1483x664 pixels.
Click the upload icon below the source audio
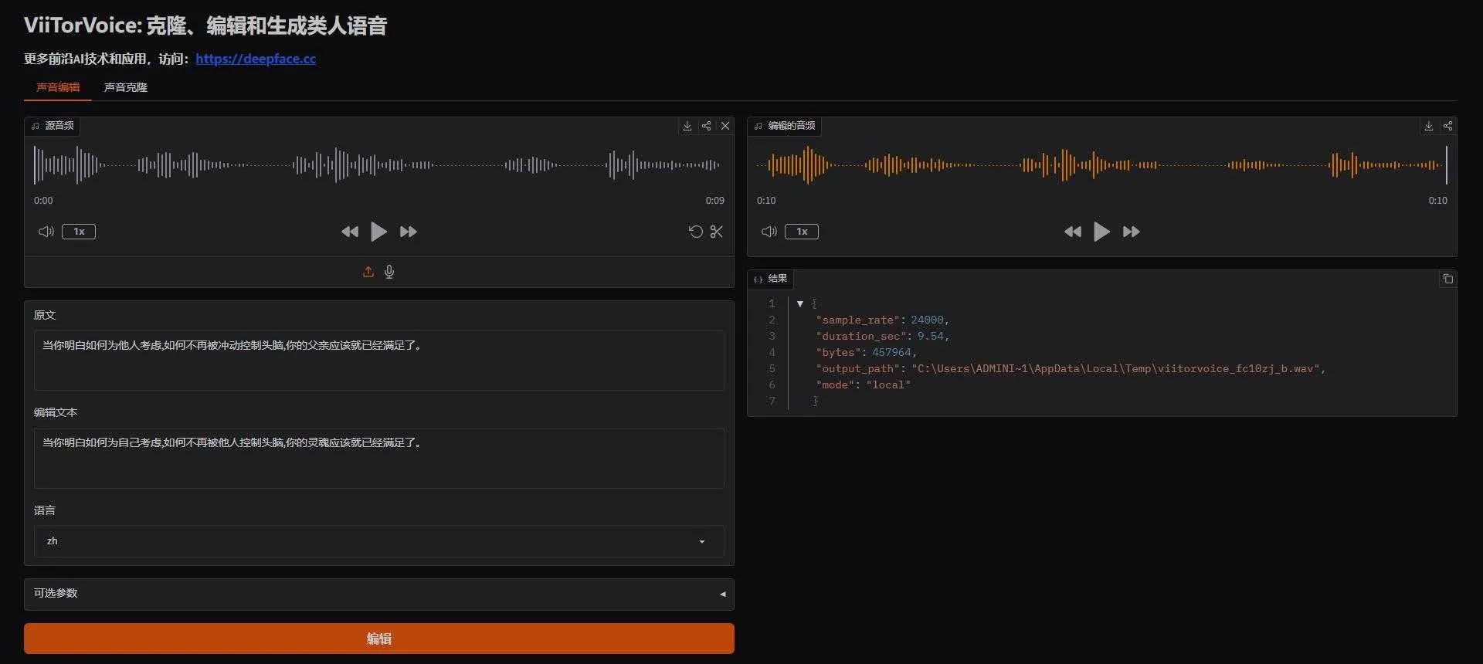[368, 272]
